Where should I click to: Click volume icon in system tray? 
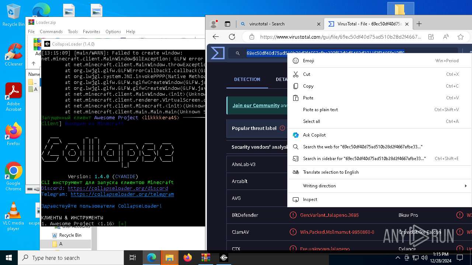tap(424, 258)
